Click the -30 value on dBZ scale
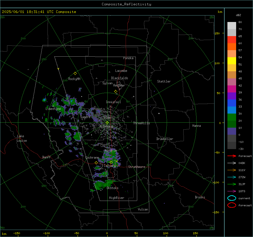 pos(241,149)
